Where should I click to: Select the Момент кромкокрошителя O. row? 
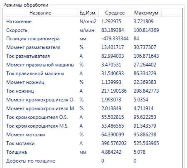click(92, 100)
